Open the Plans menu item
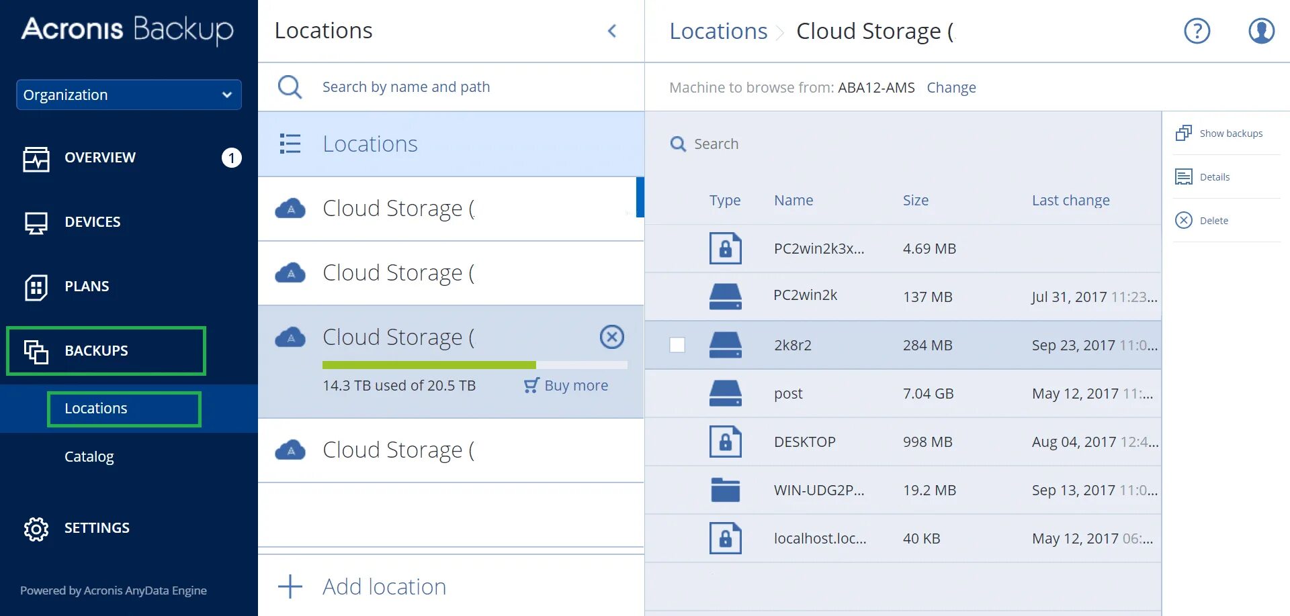Screen dimensions: 1290x616 (86, 287)
